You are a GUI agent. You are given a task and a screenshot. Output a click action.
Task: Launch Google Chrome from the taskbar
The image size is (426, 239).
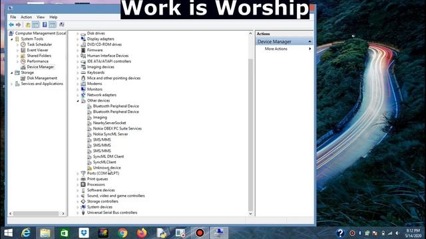tap(122, 233)
